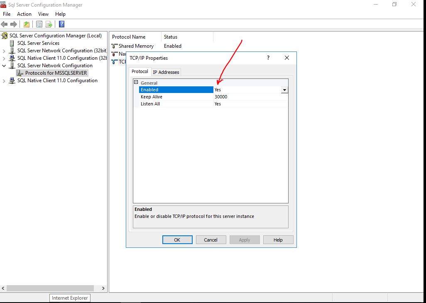Viewport: 426px width, 303px height.
Task: Click the OK button
Action: (x=177, y=240)
